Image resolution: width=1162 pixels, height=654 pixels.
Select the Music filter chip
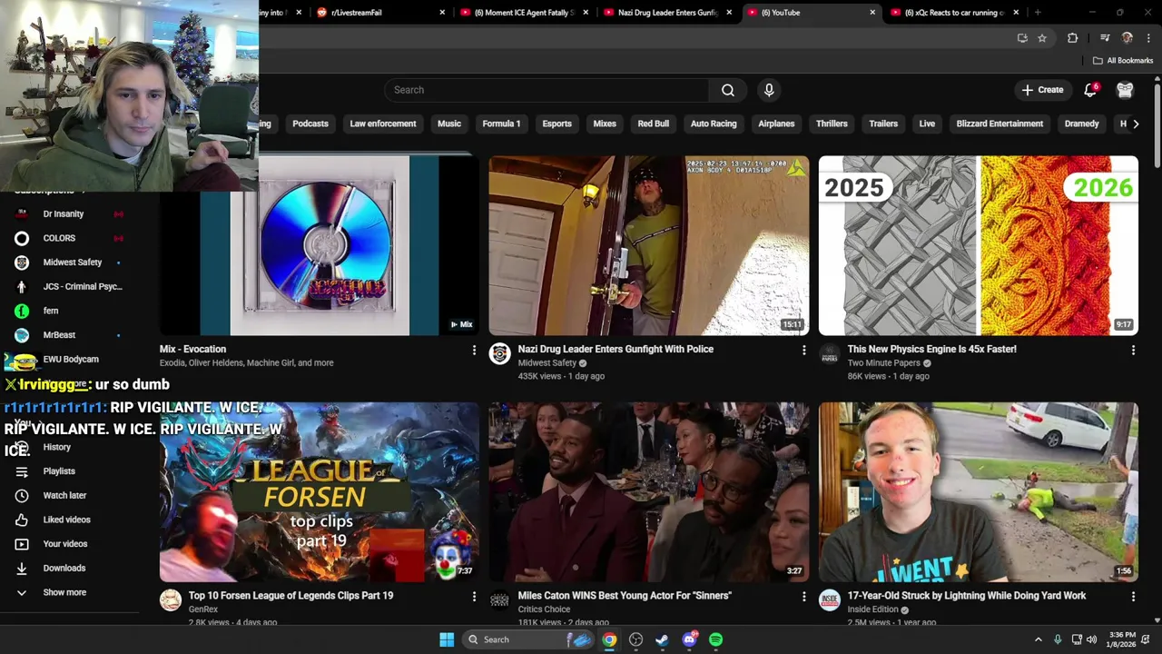pyautogui.click(x=449, y=124)
